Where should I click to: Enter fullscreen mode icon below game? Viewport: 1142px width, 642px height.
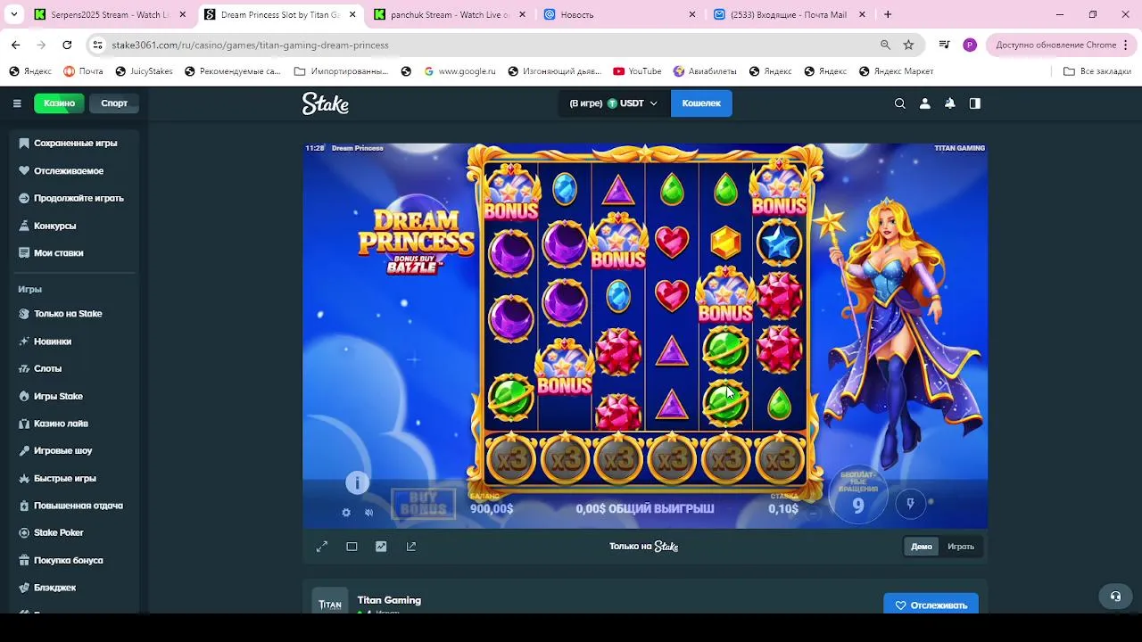point(322,547)
